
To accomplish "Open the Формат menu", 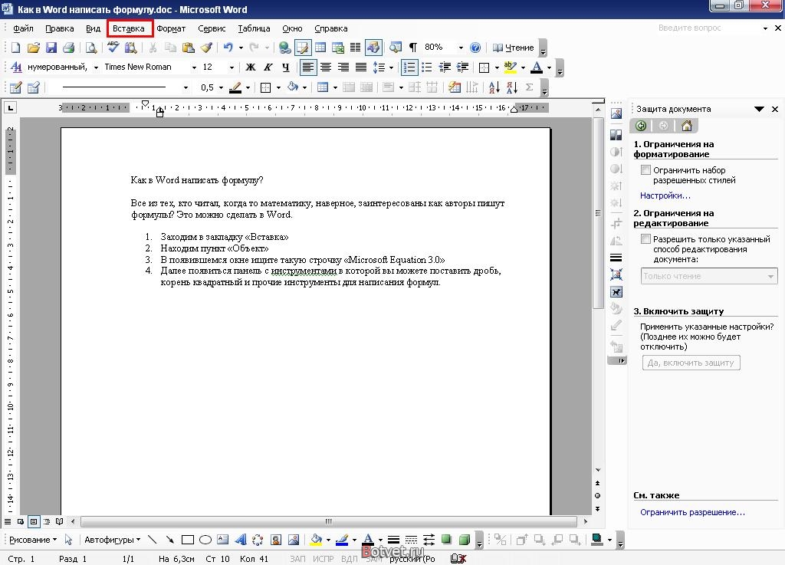I will click(x=171, y=28).
